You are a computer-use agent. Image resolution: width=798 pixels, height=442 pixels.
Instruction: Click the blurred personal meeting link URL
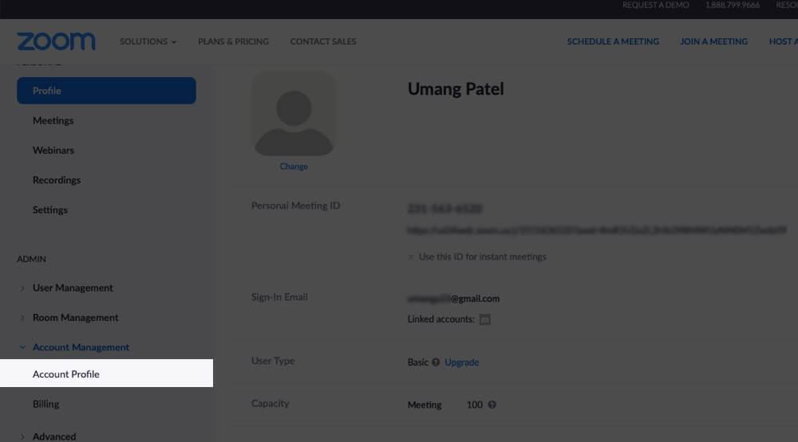tap(597, 230)
